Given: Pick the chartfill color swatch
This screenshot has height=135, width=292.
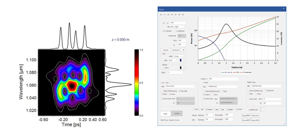Looking at the screenshot, I should (x=262, y=110).
